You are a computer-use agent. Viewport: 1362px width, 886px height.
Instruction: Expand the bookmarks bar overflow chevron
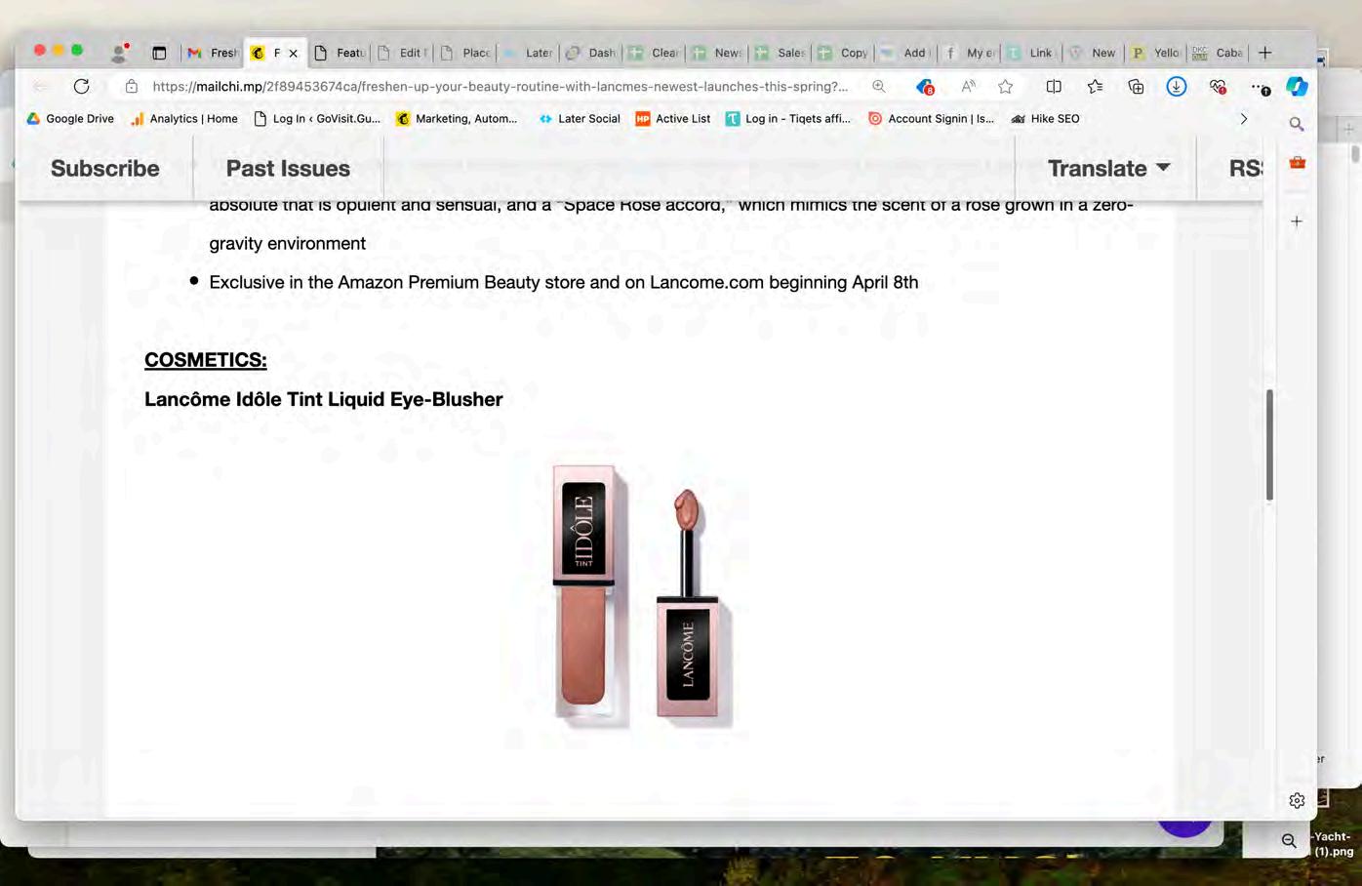[1244, 119]
